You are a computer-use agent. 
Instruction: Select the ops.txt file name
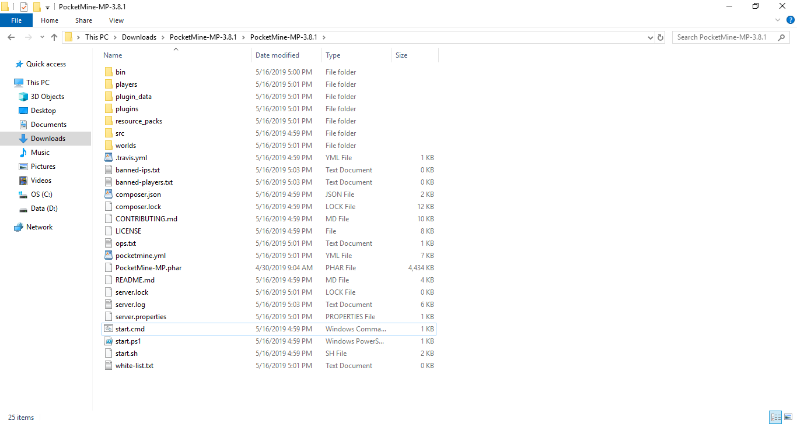125,243
